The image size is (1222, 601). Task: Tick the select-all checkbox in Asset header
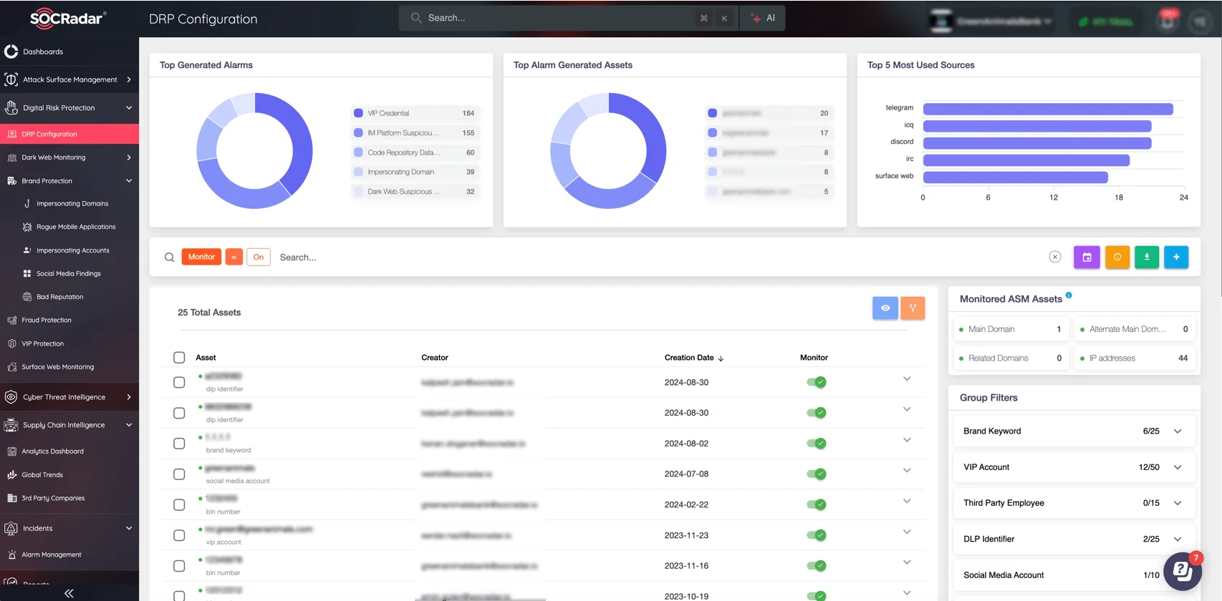coord(179,357)
